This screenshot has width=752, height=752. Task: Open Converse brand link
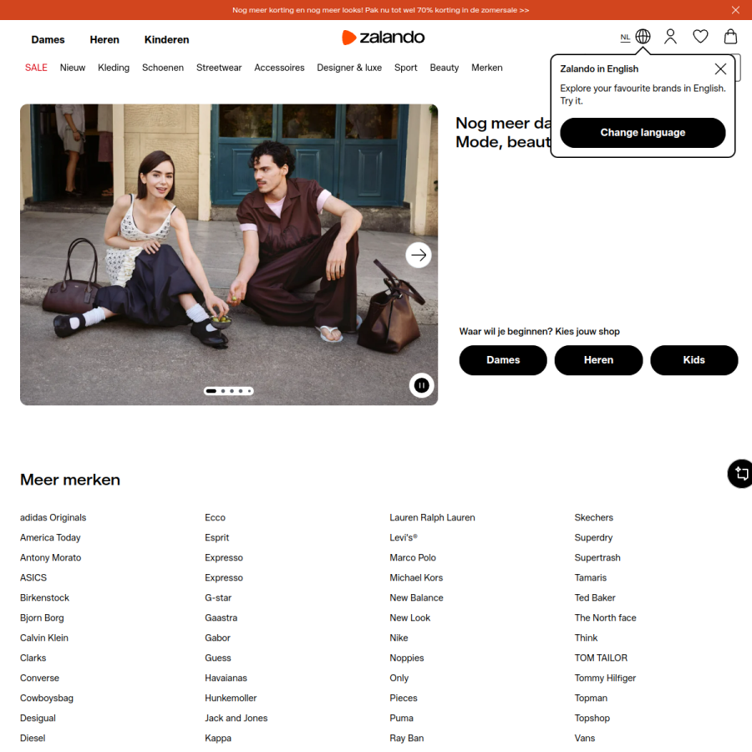(x=39, y=678)
